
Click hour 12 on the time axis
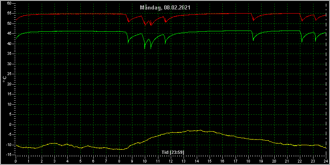tap(171, 161)
